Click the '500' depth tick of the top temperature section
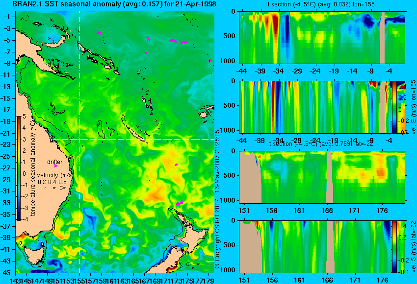 pos(229,36)
